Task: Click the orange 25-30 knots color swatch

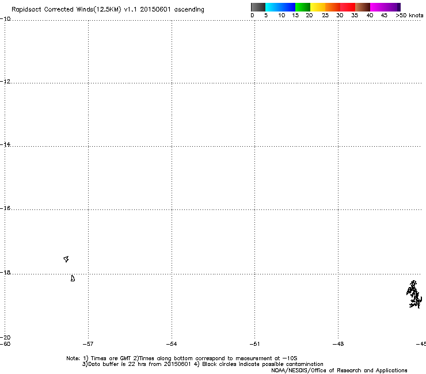Action: pyautogui.click(x=333, y=7)
